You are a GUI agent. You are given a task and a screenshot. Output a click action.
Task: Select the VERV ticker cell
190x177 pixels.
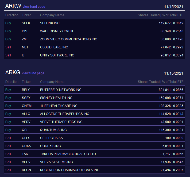click(26, 122)
